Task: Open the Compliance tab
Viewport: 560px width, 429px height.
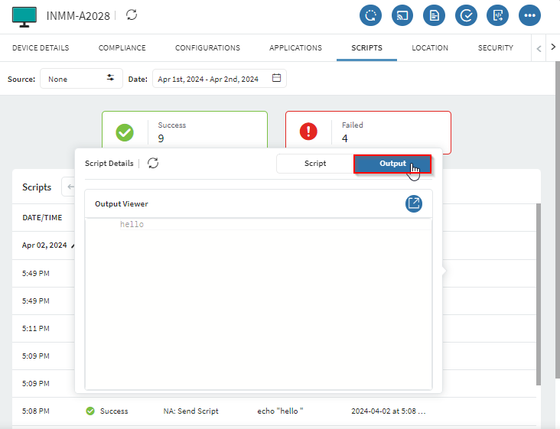Action: (x=122, y=48)
